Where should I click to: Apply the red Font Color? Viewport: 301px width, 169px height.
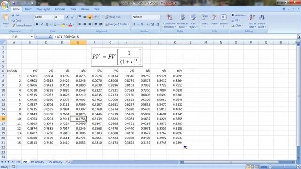point(70,24)
